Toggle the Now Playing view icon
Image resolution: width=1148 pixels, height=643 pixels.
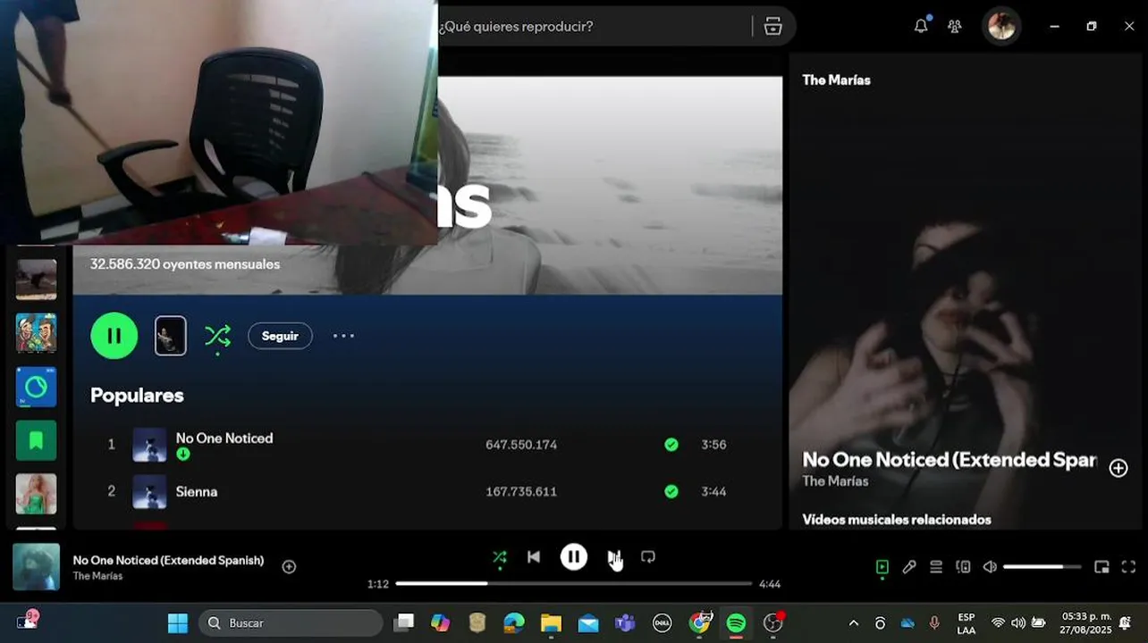click(x=882, y=566)
